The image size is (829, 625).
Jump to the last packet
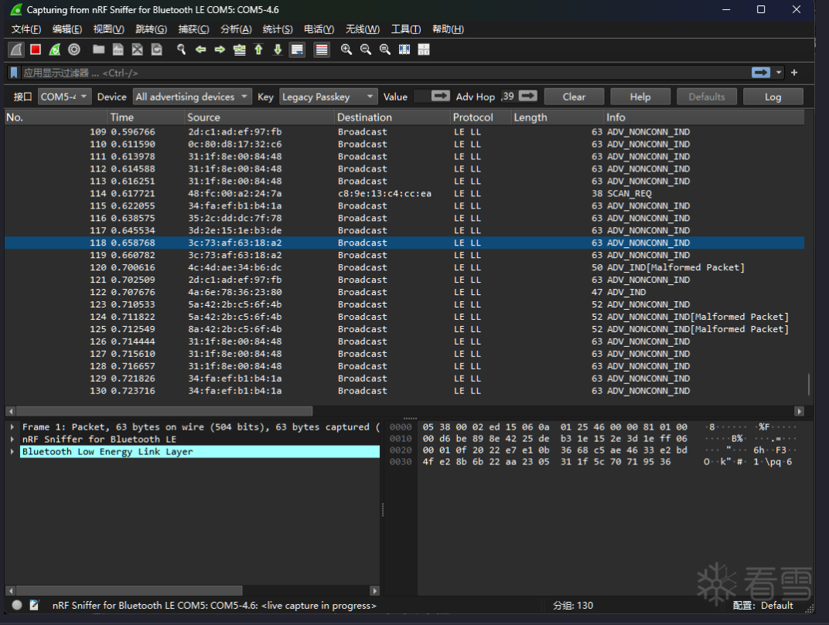(278, 49)
